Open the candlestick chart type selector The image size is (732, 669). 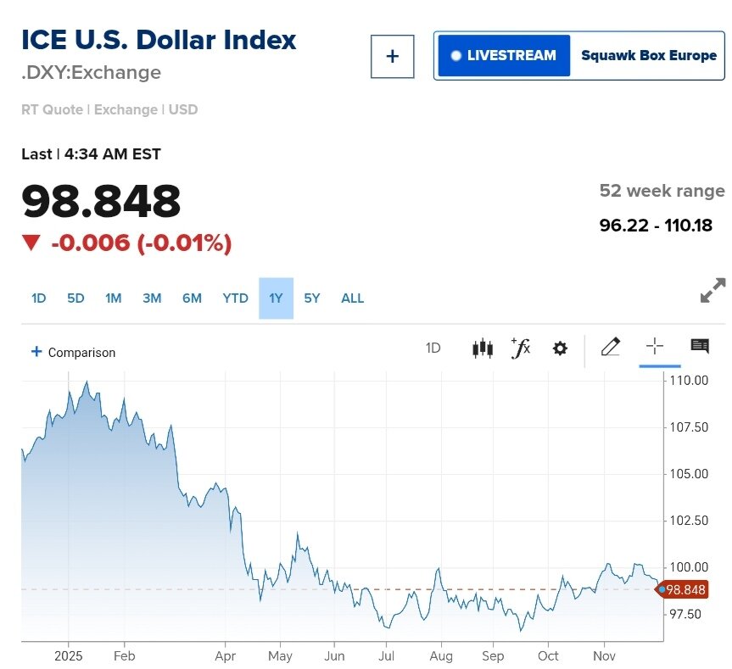point(482,348)
